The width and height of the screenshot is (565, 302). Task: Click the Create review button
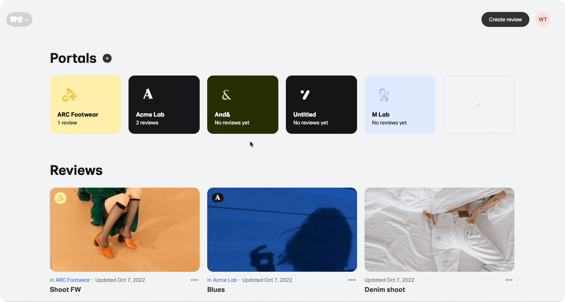pyautogui.click(x=505, y=19)
